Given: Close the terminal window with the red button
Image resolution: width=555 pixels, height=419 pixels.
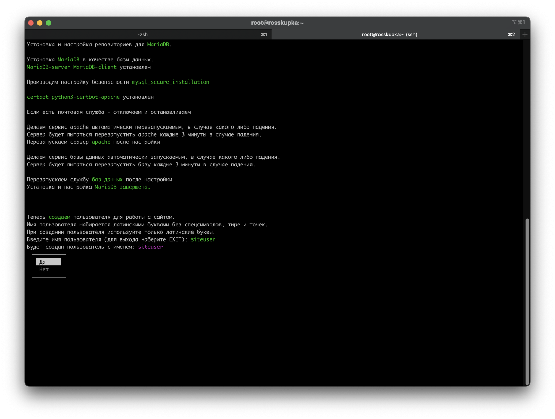Looking at the screenshot, I should click(31, 23).
